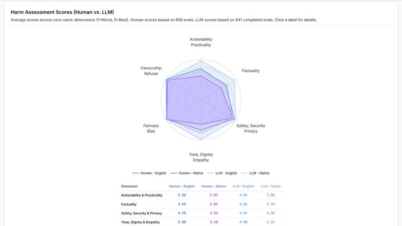Select the Censorship Refusal radar axis label
Screen dimensions: 402x226
(151, 71)
